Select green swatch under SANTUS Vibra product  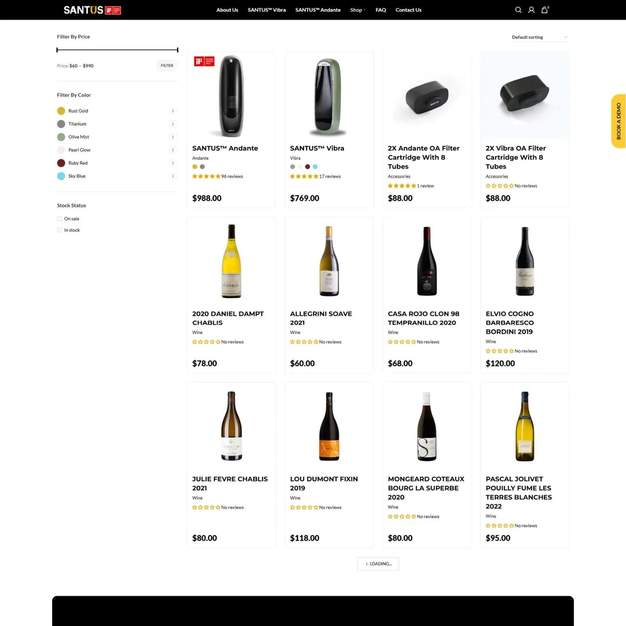click(x=293, y=167)
